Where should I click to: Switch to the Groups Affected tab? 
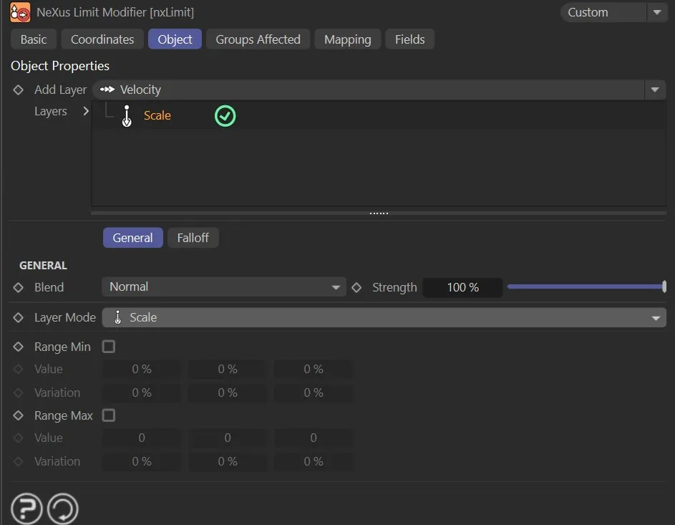(258, 39)
